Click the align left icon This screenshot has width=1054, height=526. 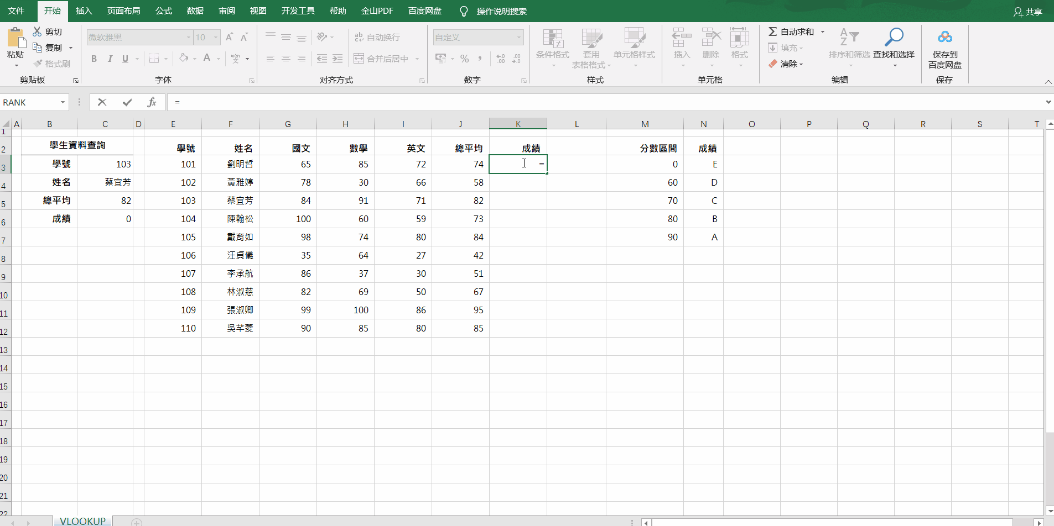tap(270, 59)
